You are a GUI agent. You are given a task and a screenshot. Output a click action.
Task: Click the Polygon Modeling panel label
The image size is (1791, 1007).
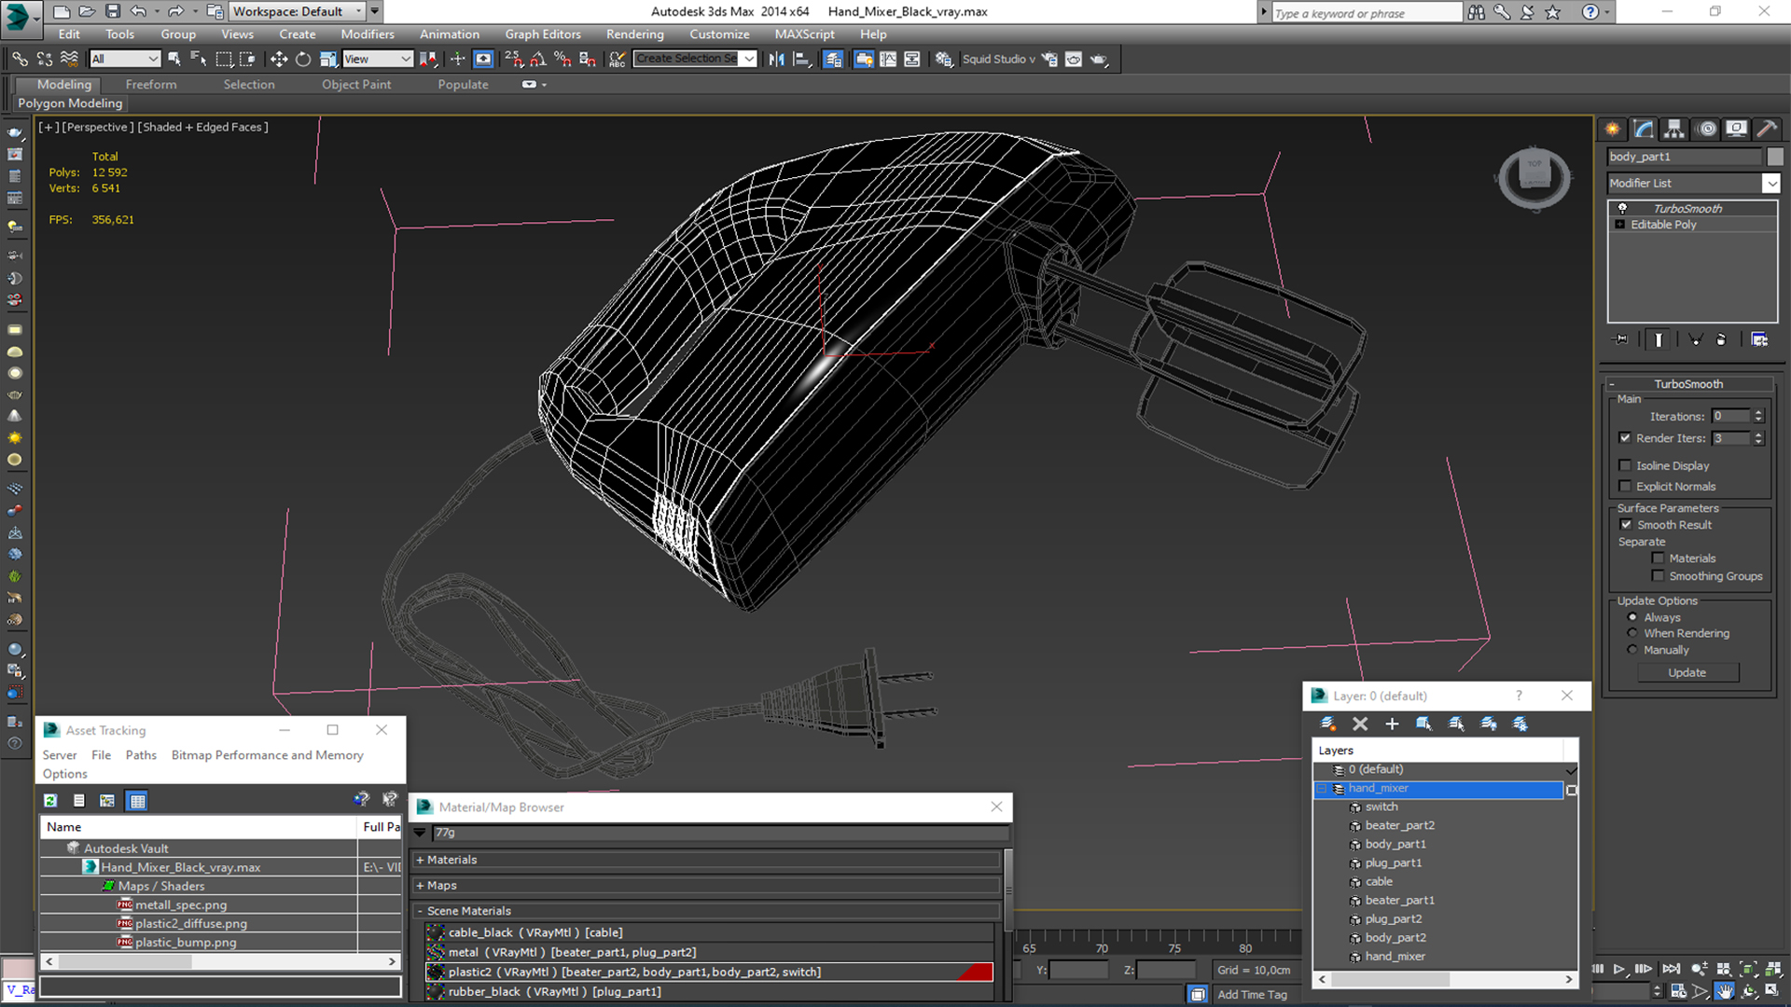point(70,103)
